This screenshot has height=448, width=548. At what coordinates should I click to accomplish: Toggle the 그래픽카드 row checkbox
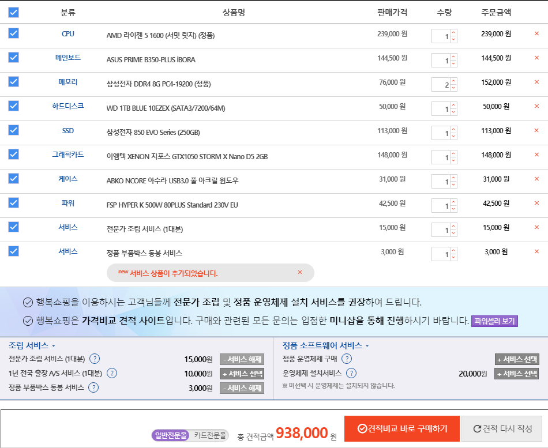(x=14, y=155)
